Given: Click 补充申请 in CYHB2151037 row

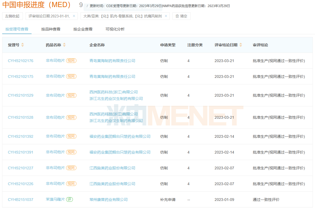Looking at the screenshot, I should pos(168,200).
